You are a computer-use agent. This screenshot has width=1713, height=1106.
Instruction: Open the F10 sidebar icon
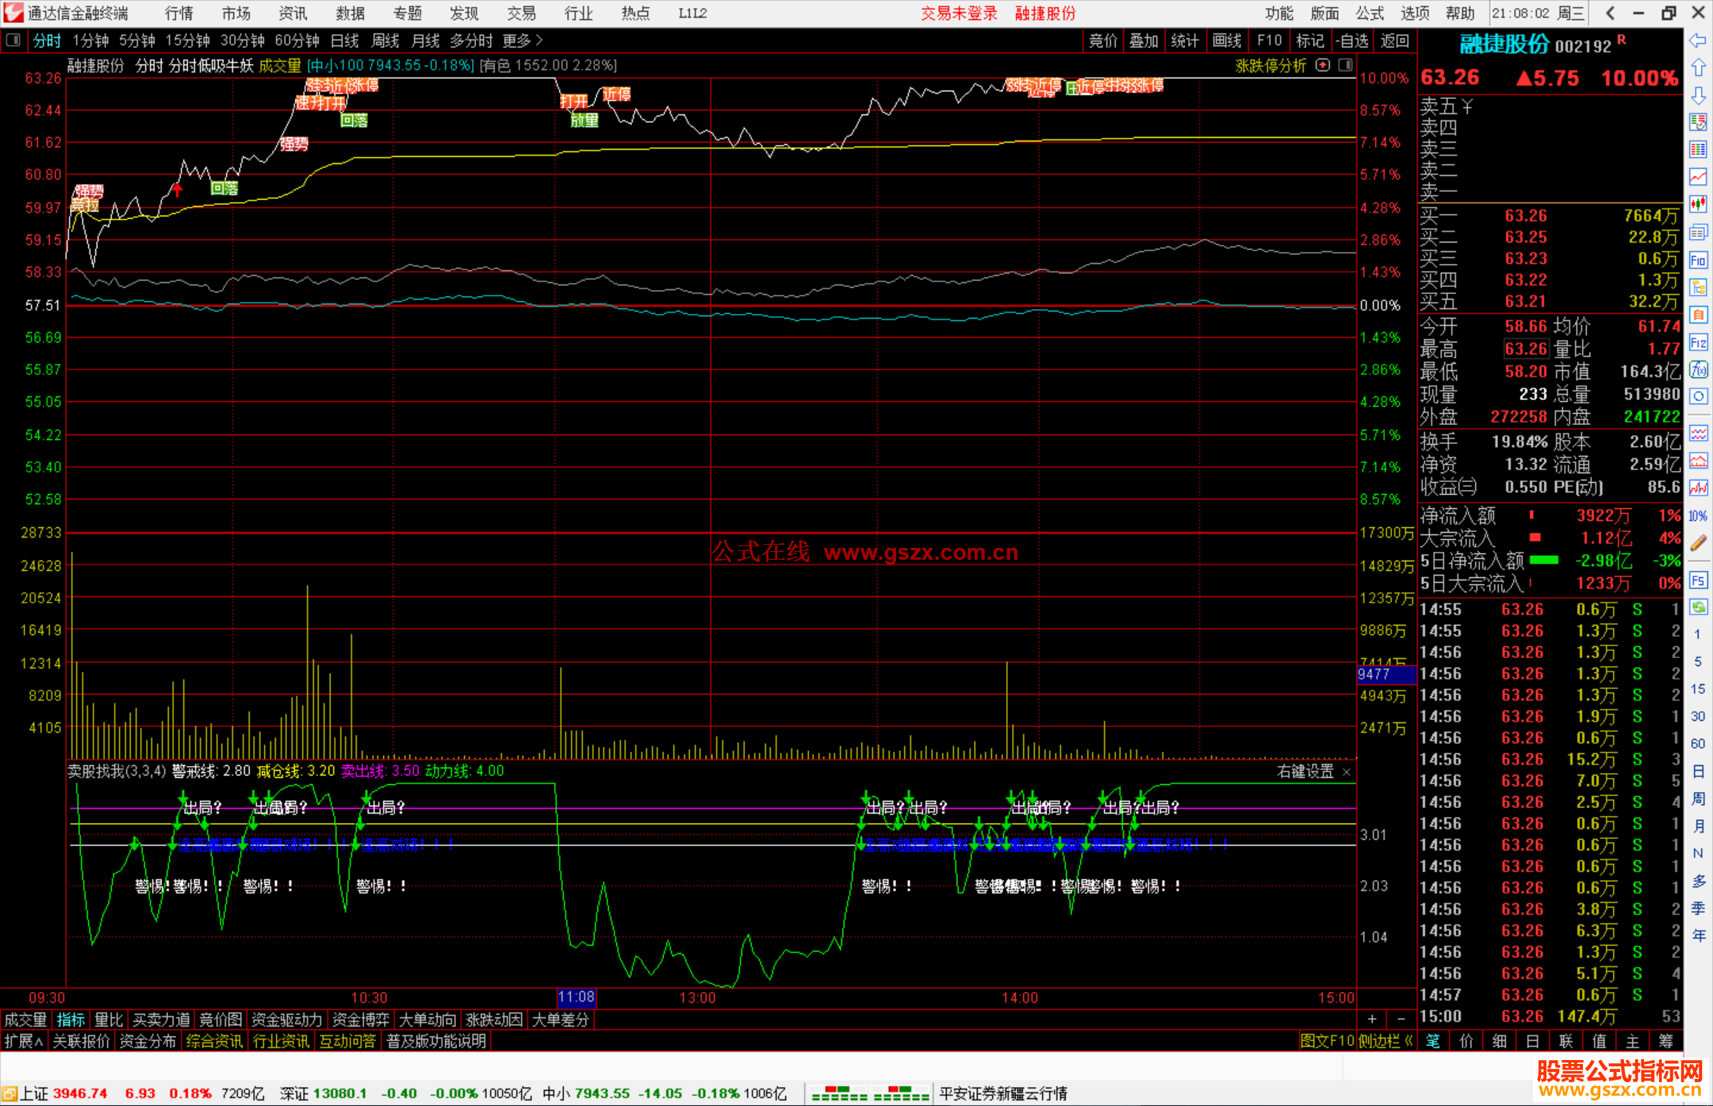coord(1698,260)
